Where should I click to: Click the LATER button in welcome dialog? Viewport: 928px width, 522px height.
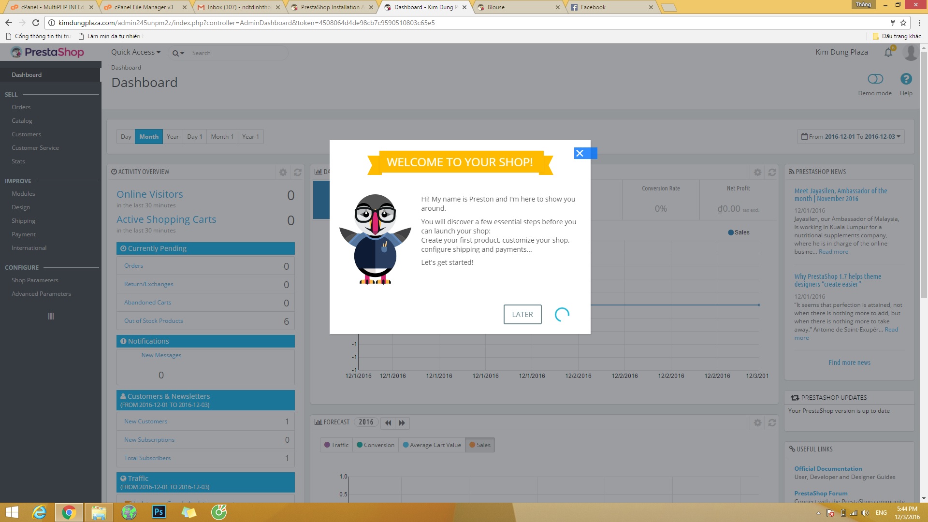coord(522,314)
